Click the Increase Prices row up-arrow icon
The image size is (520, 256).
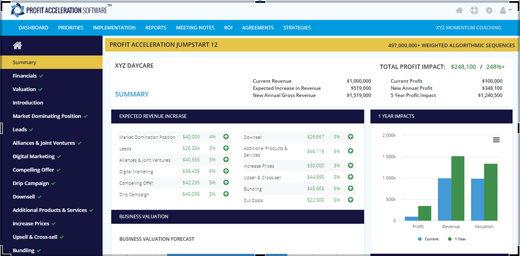(350, 165)
